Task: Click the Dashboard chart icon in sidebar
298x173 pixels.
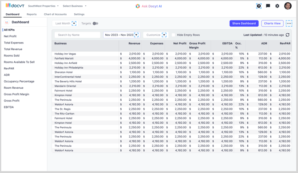Action: coord(7,22)
